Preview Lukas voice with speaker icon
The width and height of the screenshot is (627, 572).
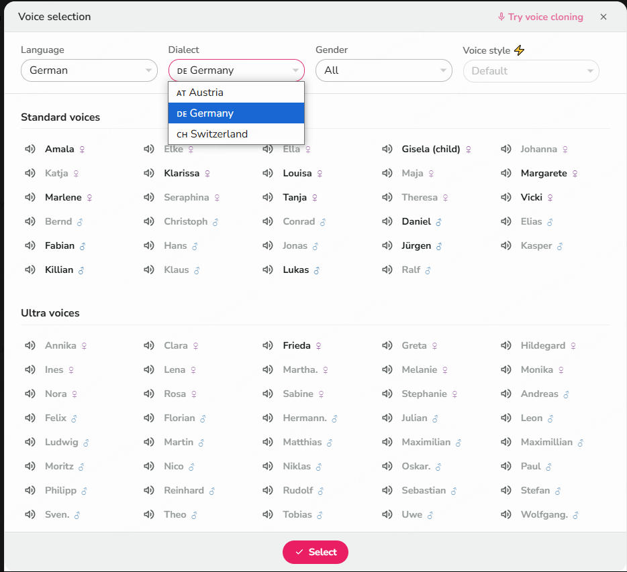tap(268, 270)
